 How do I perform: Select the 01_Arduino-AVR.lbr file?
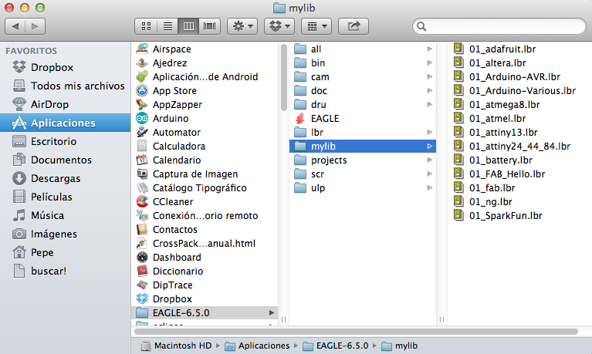pos(506,76)
